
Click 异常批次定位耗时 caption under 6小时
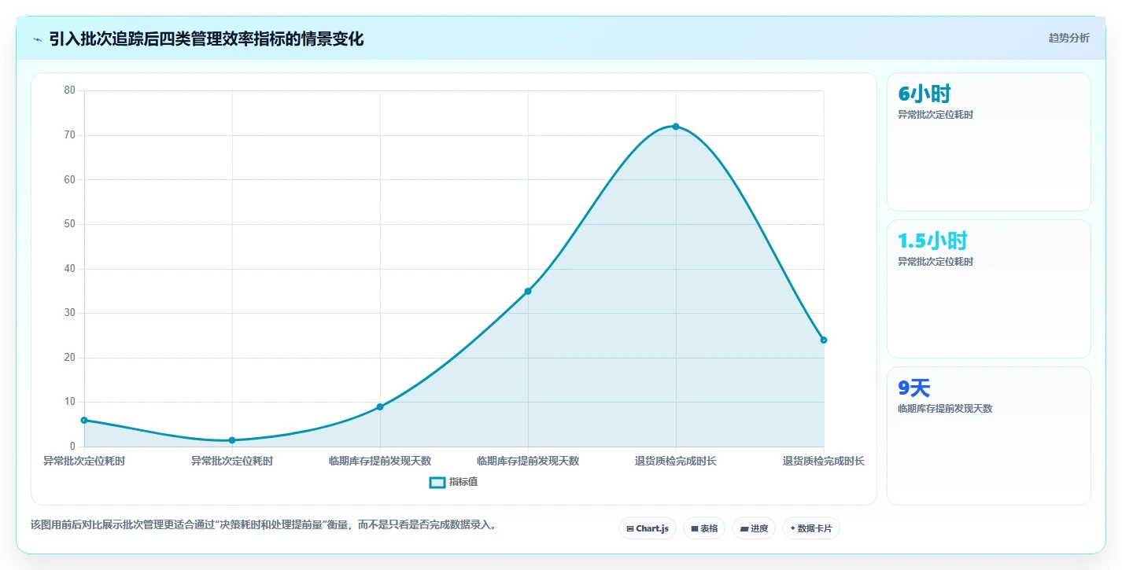936,115
